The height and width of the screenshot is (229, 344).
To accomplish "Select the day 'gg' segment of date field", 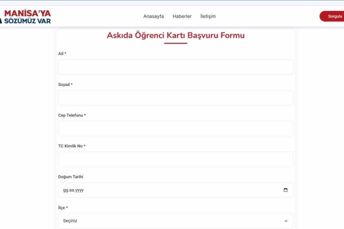I will 65,190.
